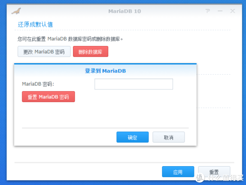Click the 登录到 MariaDB dialog title
Viewport: 246px width, 185px height.
[105, 71]
